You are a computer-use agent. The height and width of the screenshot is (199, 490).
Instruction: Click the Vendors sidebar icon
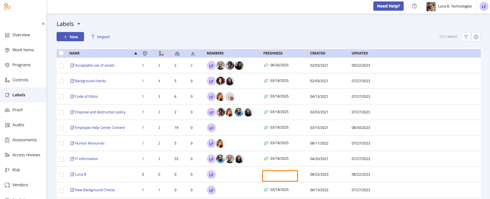click(7, 185)
